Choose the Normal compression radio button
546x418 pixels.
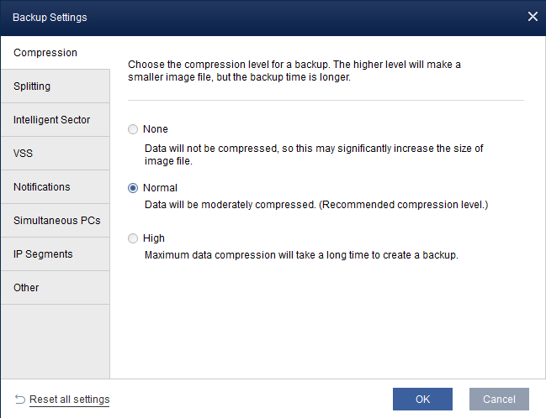pyautogui.click(x=132, y=188)
